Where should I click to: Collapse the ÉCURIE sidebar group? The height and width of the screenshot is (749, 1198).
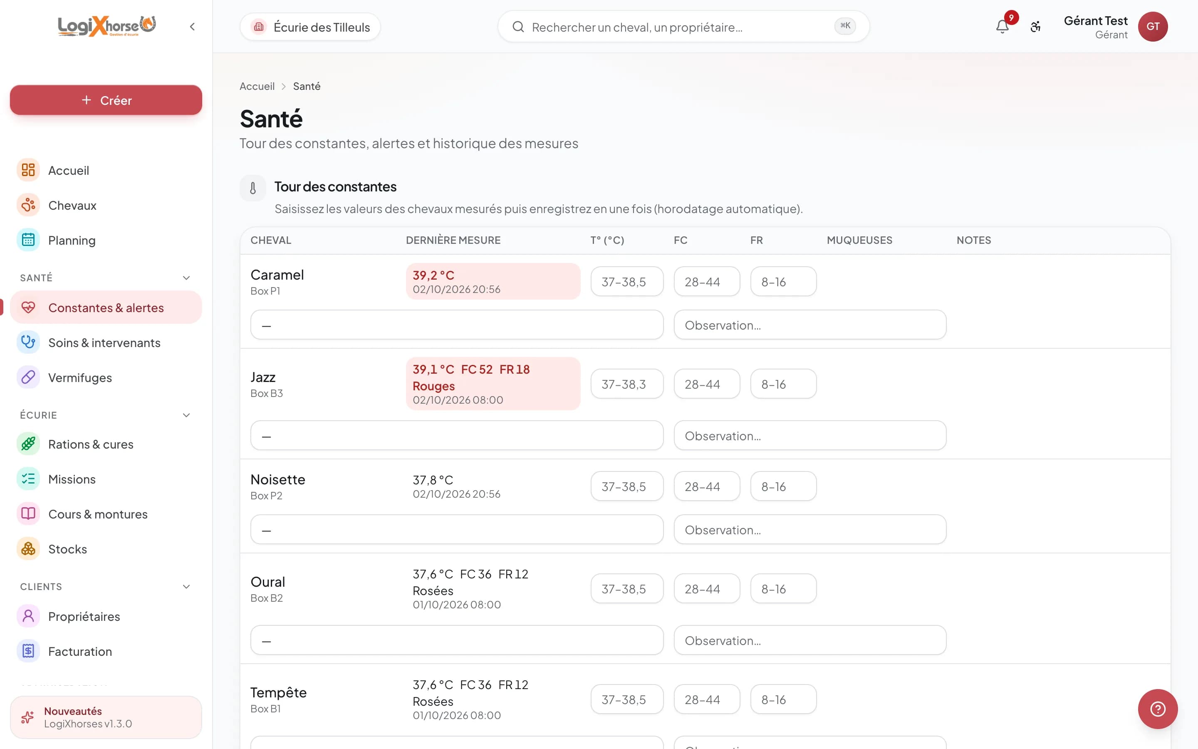[x=186, y=415]
